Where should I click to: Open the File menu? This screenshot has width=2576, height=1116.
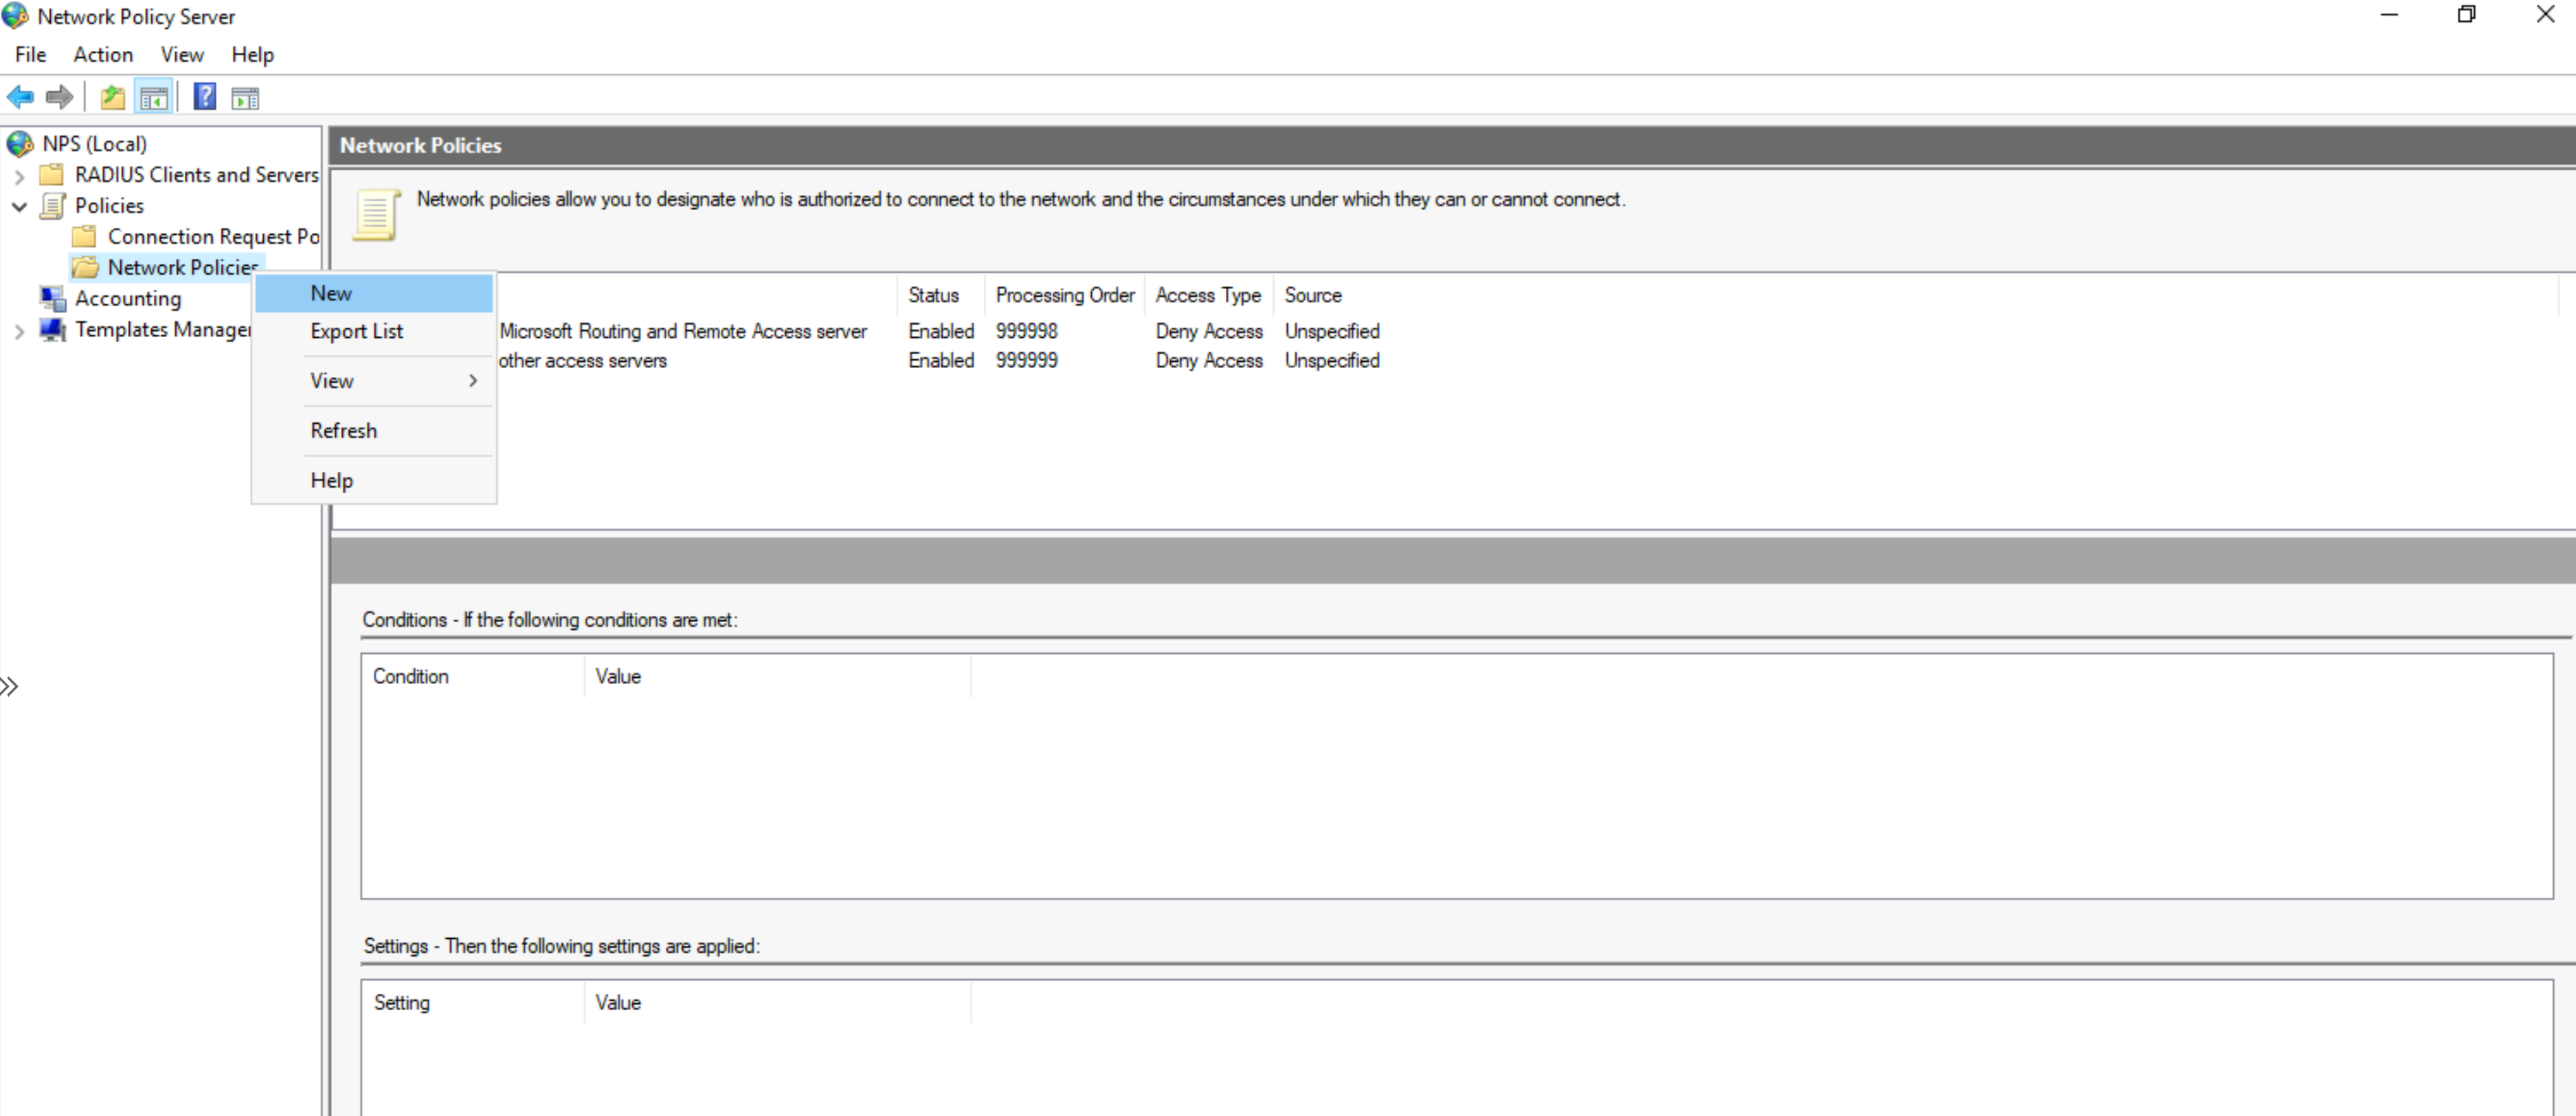pyautogui.click(x=30, y=55)
